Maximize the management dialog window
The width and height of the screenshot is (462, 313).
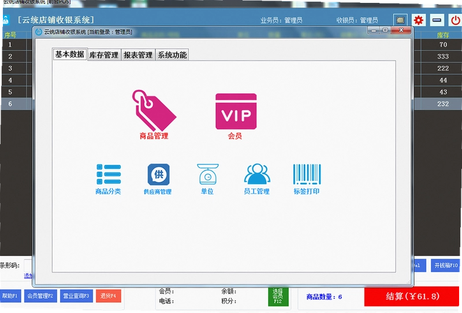coord(385,30)
